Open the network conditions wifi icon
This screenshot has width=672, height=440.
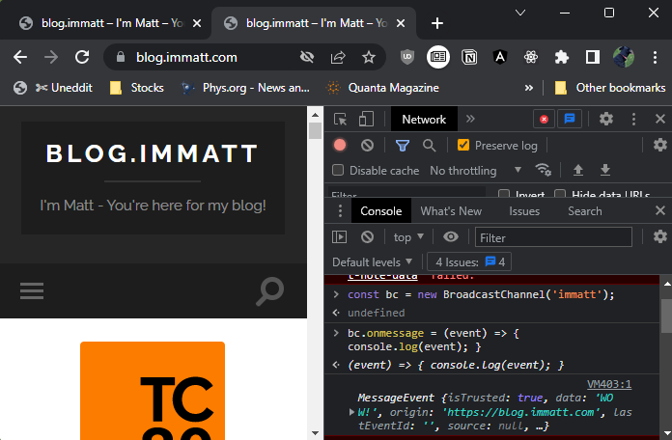pos(544,171)
